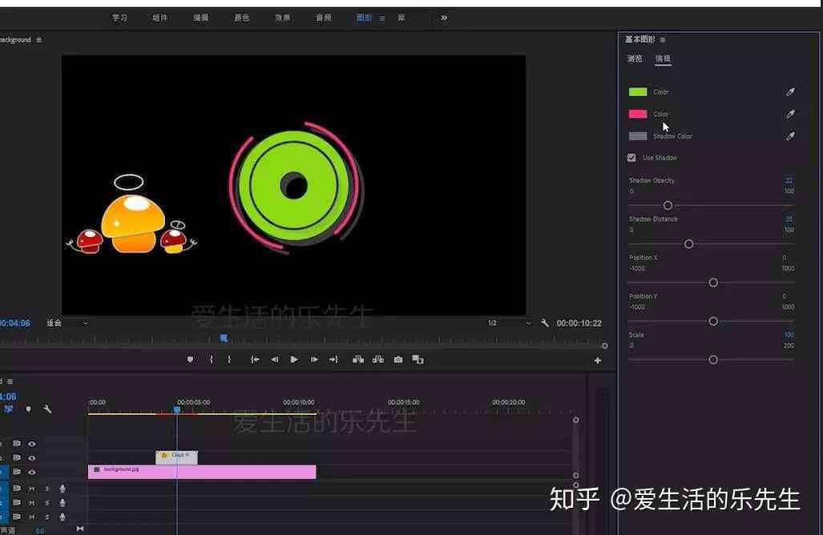Hide the top video track output

point(32,444)
